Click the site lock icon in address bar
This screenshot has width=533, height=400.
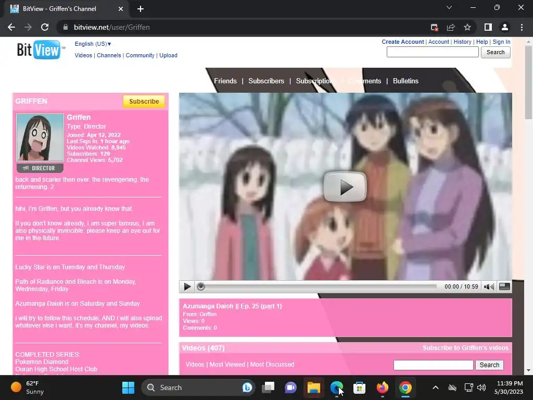click(x=66, y=27)
